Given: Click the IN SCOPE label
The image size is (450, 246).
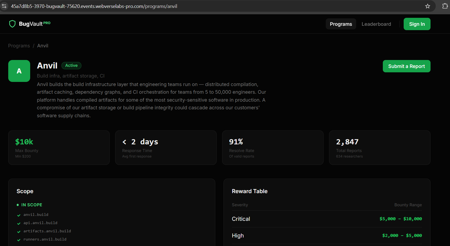Looking at the screenshot, I should point(32,205).
